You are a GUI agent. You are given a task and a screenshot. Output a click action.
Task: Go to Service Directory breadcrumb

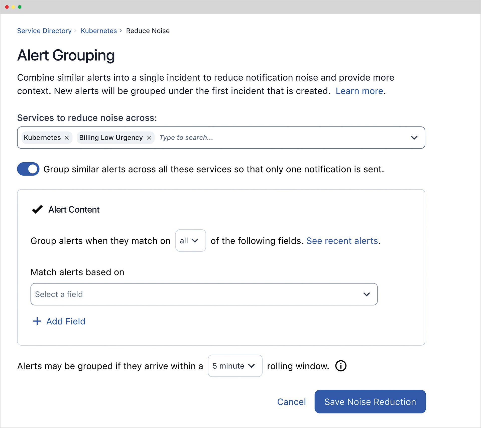[44, 31]
